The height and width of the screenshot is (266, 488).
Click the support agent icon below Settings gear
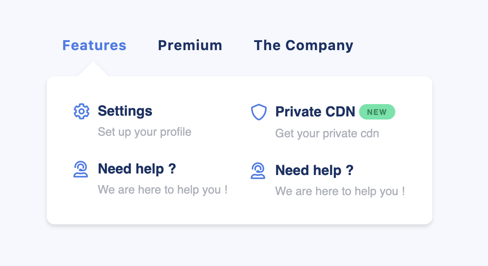click(x=81, y=169)
